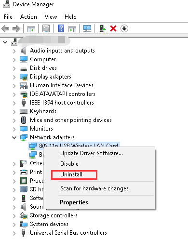Expand Universal Serial Bus controllers

point(14,233)
